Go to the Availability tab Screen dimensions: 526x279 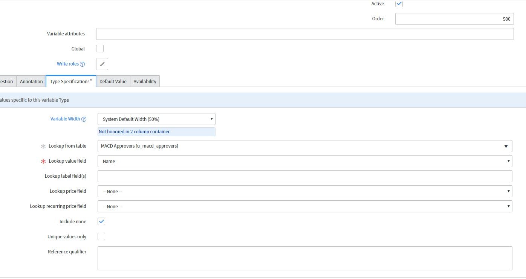[145, 81]
